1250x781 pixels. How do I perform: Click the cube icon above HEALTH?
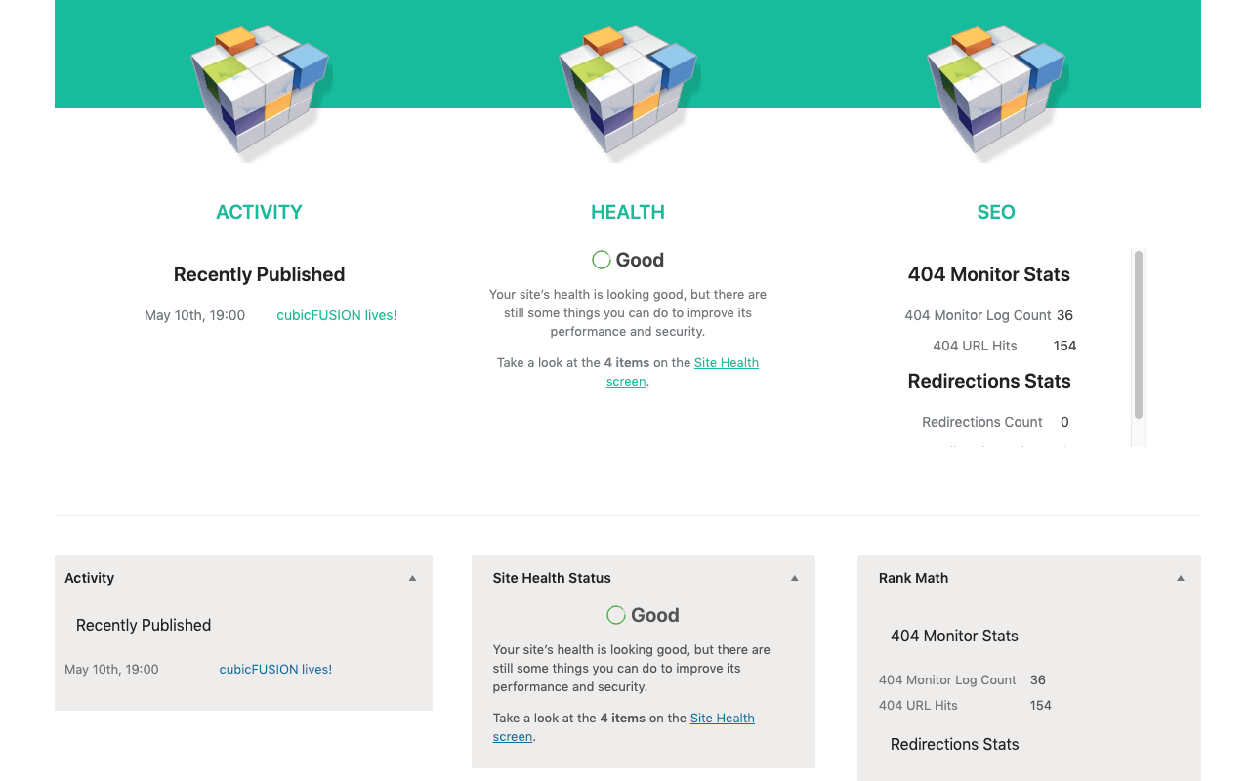[x=628, y=90]
